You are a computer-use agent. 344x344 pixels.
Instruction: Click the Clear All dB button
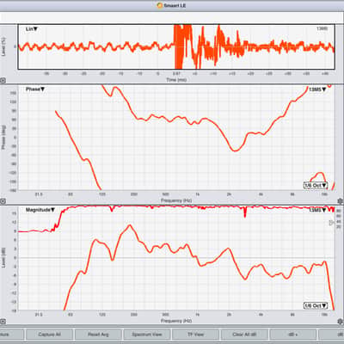244,335
